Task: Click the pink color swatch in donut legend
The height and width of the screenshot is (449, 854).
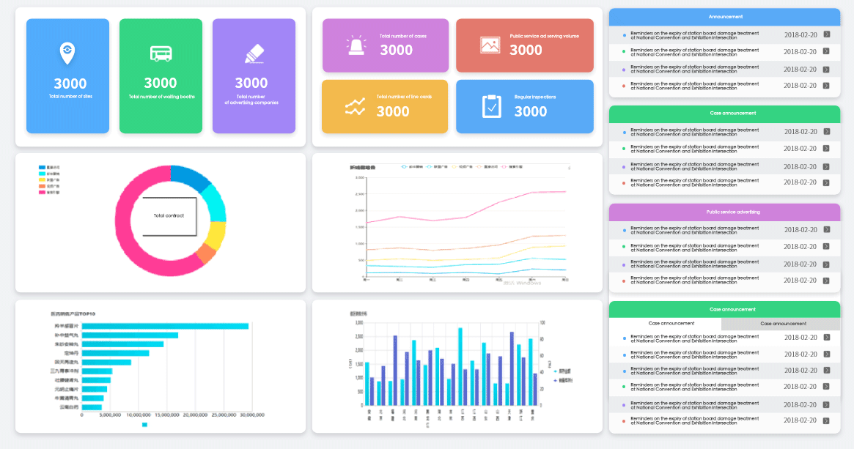Action: (x=42, y=192)
